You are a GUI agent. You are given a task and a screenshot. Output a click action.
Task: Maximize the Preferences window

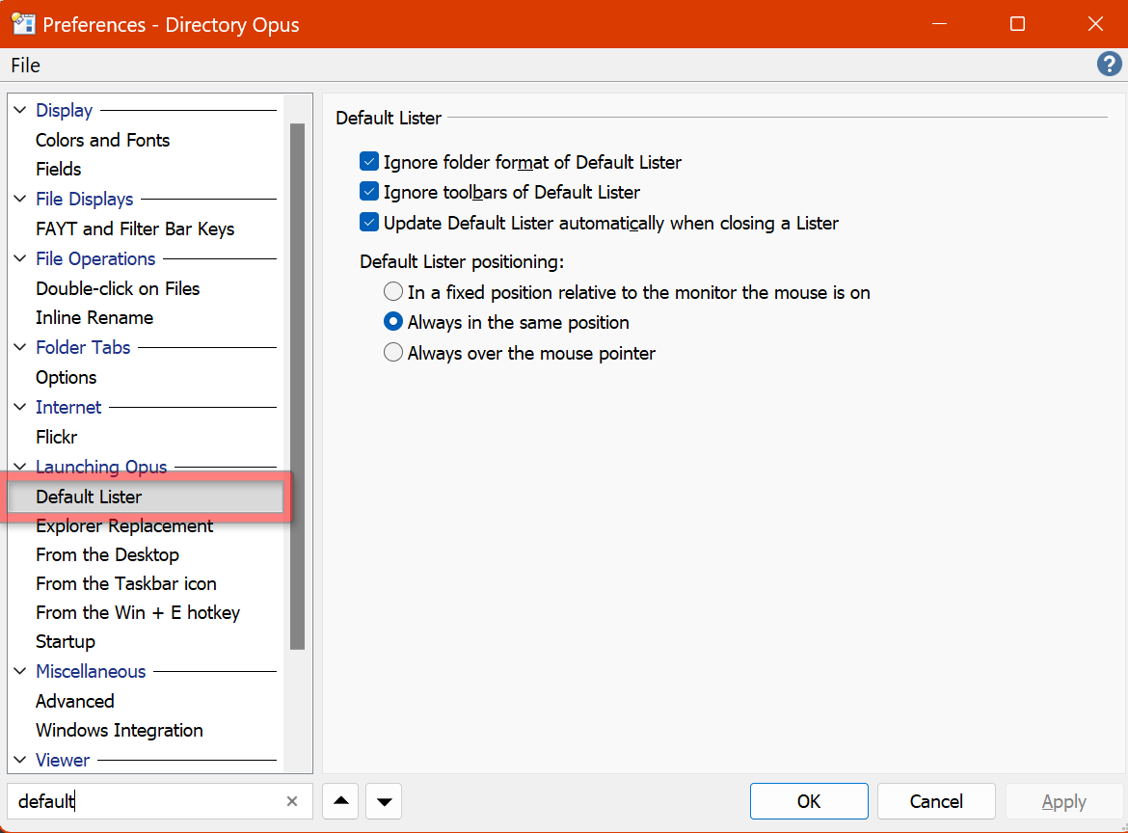coord(1017,24)
